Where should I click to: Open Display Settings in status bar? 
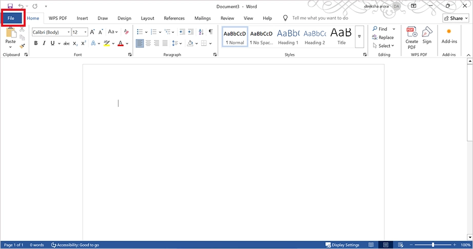coord(342,245)
